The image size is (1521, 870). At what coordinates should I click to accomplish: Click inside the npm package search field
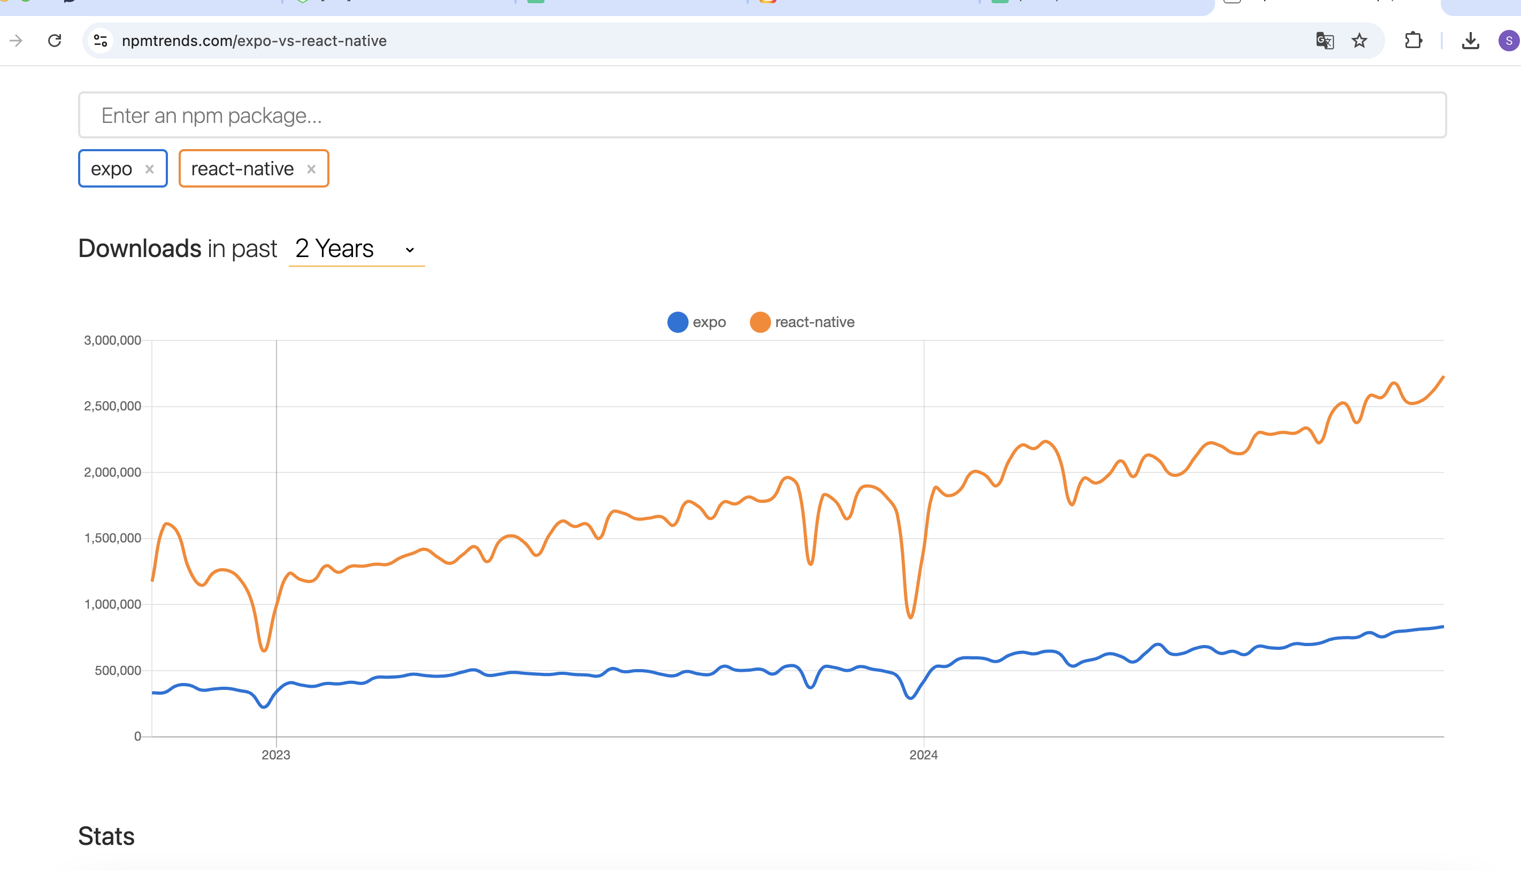pos(762,115)
